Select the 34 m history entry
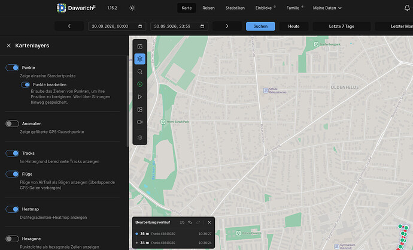The width and height of the screenshot is (413, 250). 174,243
